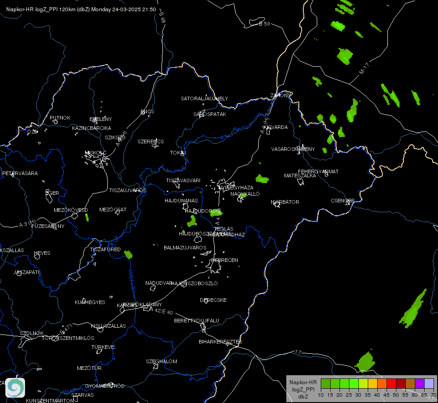
Task: Click the VÁSÁROSNAMÉNY label
Action: click(x=293, y=149)
